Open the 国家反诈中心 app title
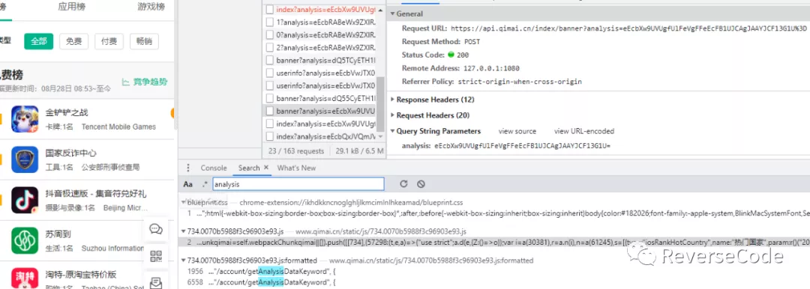The image size is (810, 289). pyautogui.click(x=70, y=153)
